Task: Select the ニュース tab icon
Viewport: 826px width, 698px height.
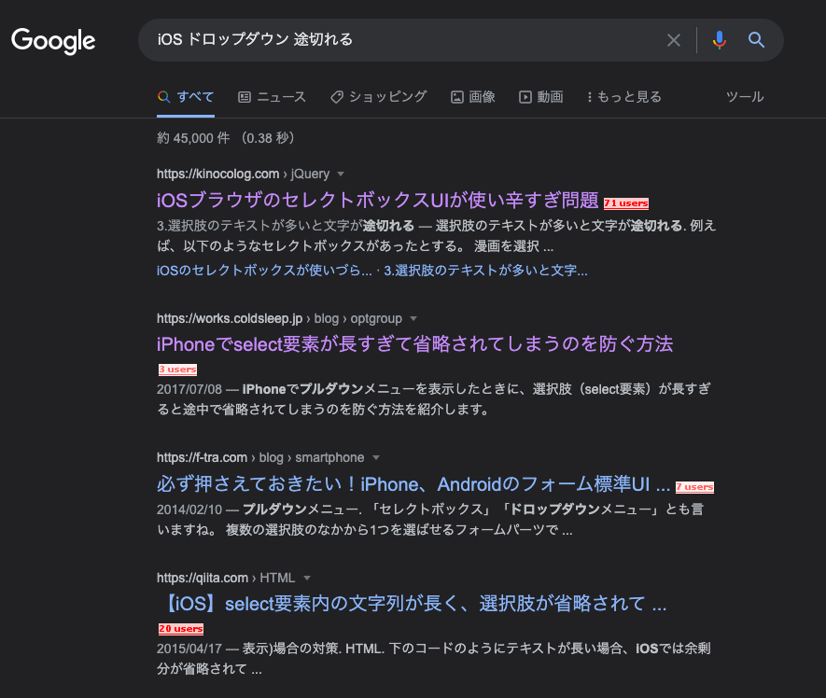Action: 244,96
